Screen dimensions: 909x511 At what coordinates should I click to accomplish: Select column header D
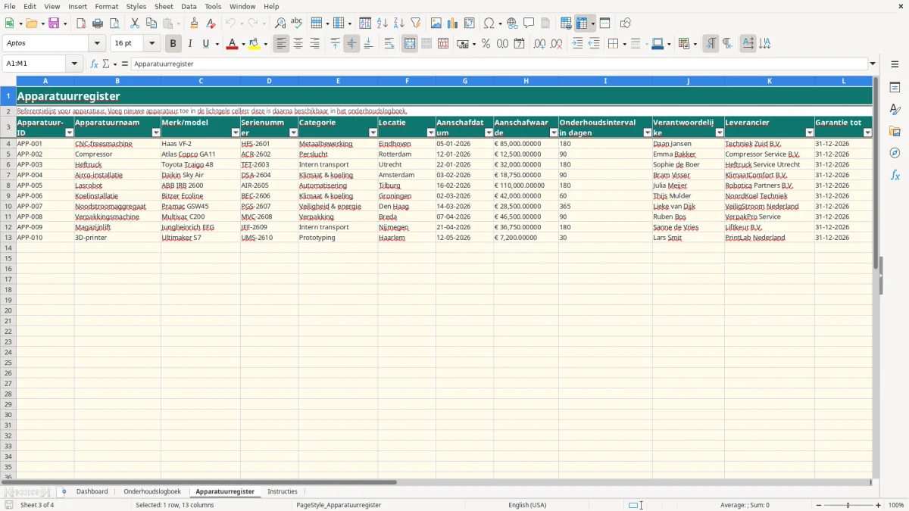[x=269, y=81]
